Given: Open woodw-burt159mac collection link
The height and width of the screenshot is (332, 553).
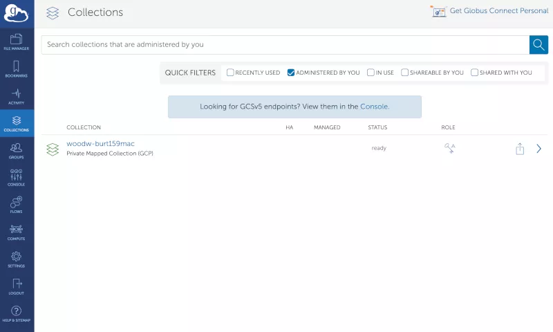Looking at the screenshot, I should (100, 144).
